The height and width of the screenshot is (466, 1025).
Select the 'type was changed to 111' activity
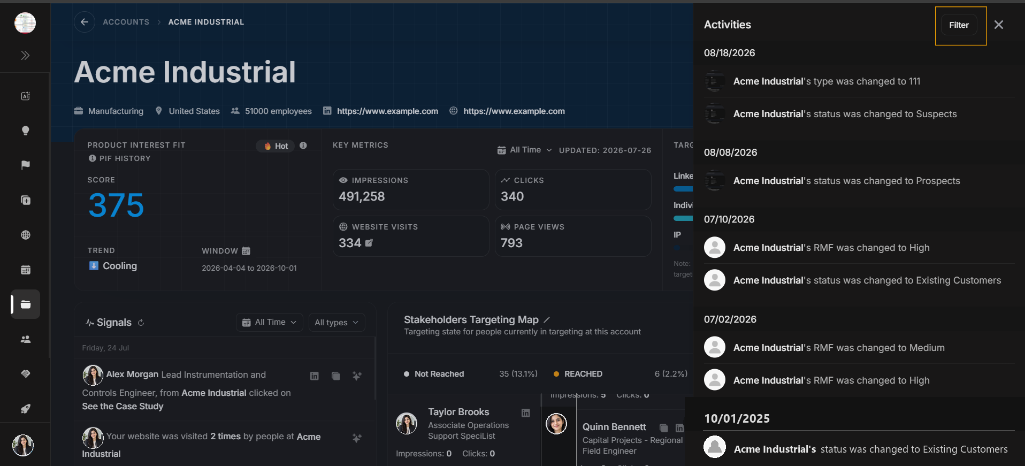[x=859, y=81]
